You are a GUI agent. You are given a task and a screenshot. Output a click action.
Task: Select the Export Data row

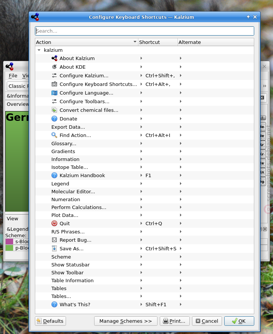click(144, 127)
